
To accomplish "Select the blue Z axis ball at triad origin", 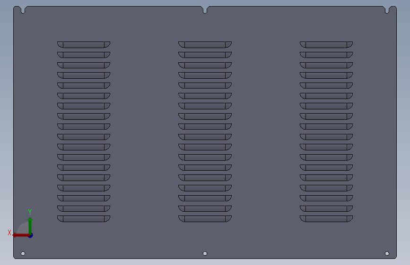I will (x=31, y=235).
